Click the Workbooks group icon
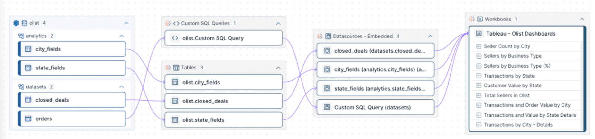 (x=480, y=19)
